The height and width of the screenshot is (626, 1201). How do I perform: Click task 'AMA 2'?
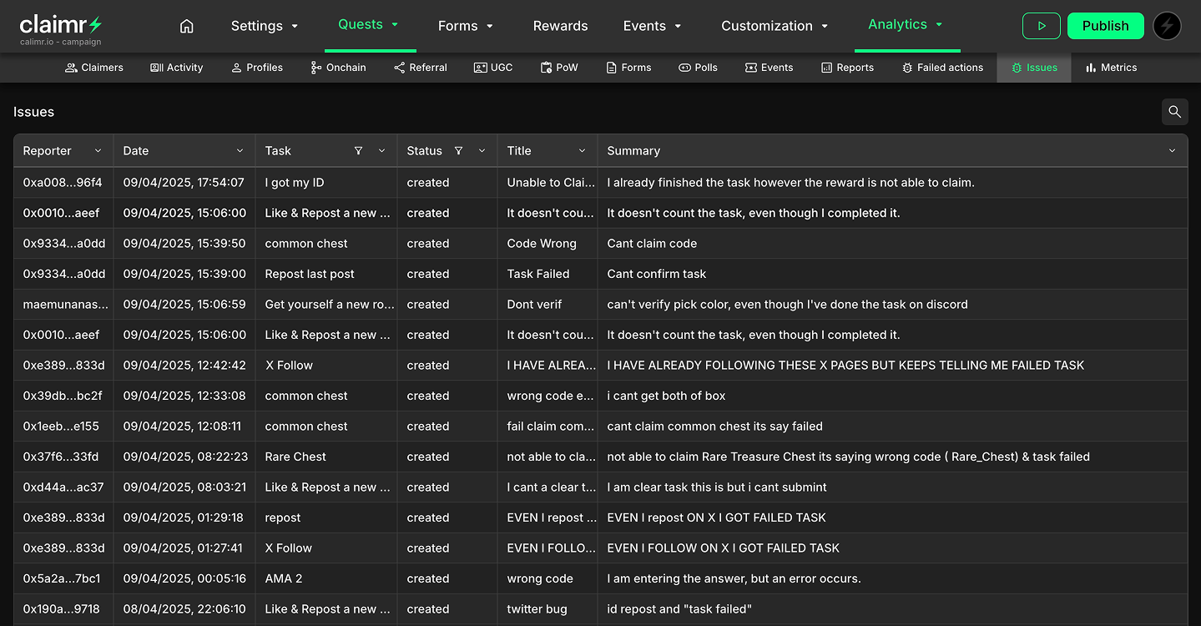coord(284,578)
